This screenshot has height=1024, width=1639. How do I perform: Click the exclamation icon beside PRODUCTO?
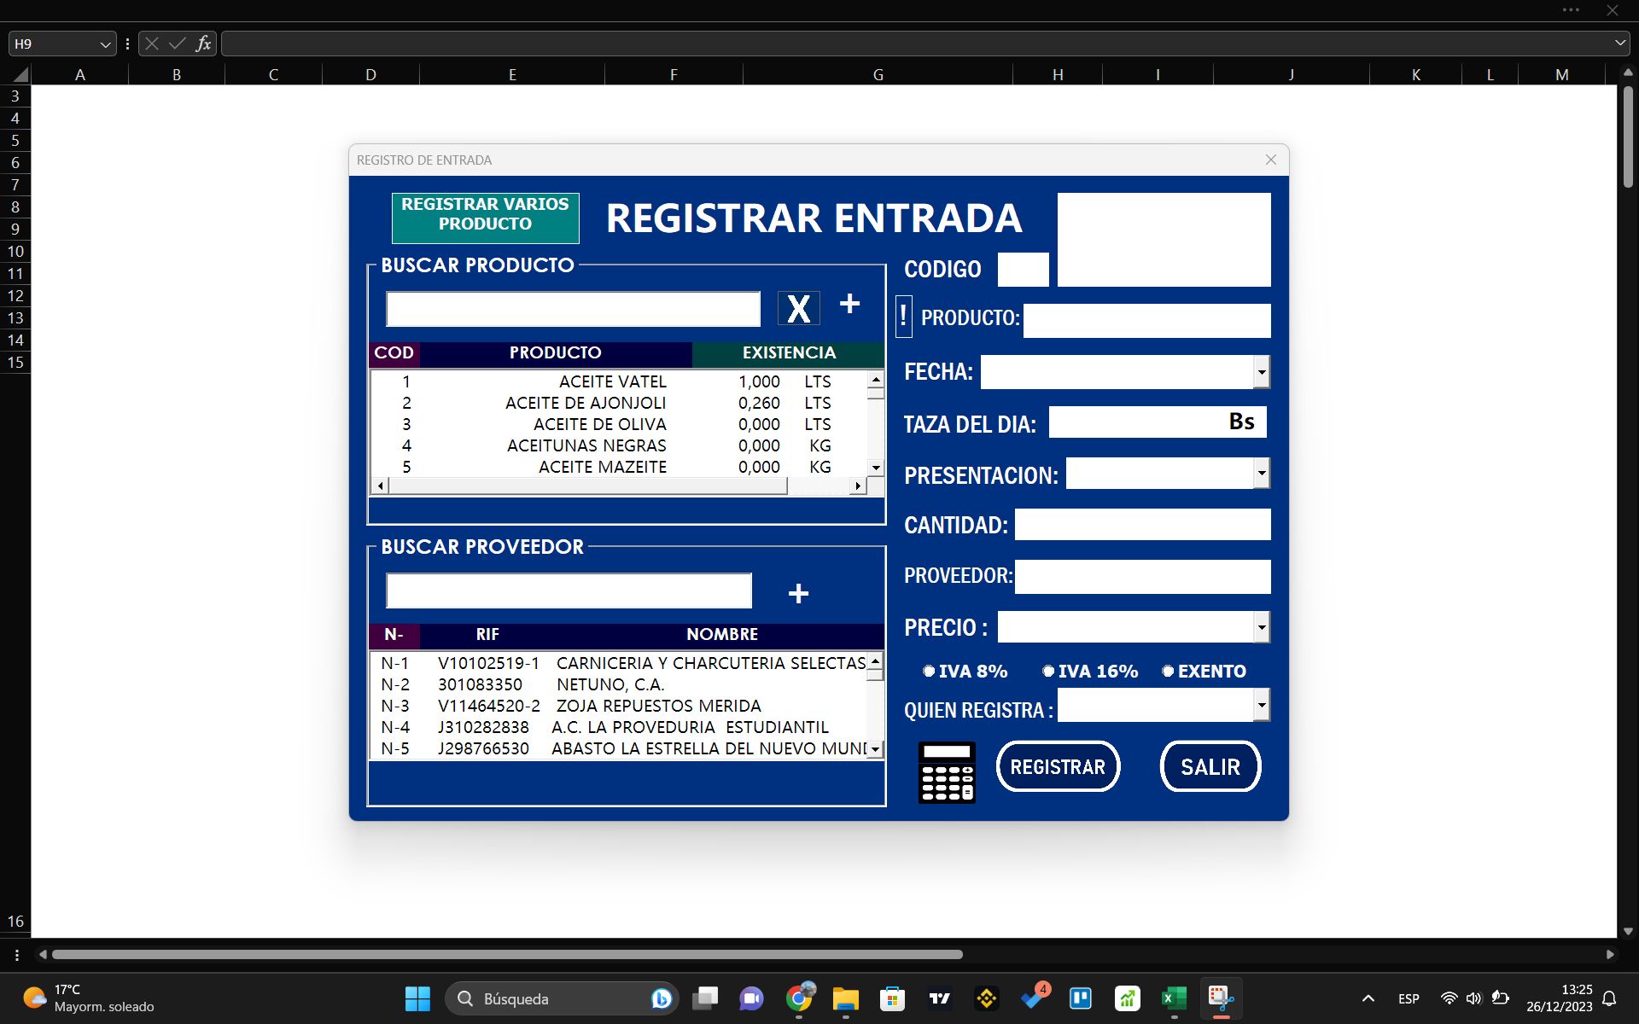(903, 316)
